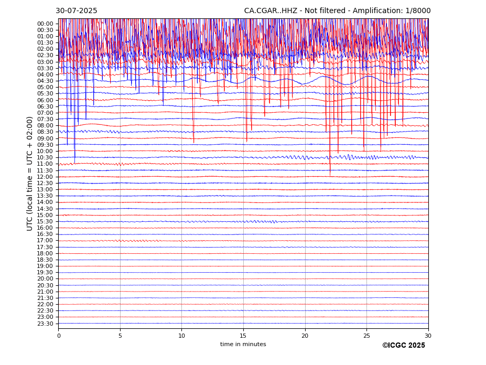Click the 11:30 time row label

[45, 170]
